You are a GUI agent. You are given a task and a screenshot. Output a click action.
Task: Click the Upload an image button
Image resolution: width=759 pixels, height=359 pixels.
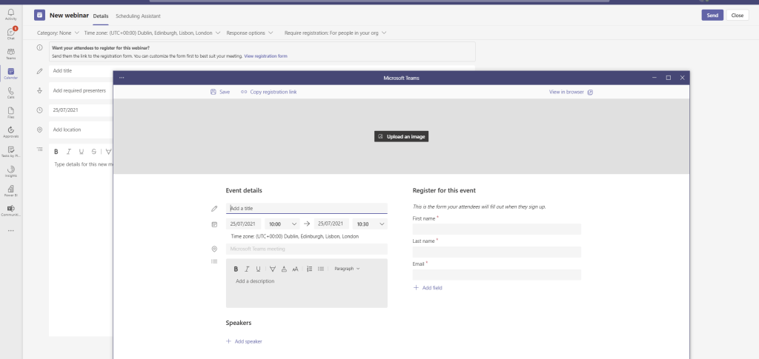(401, 136)
